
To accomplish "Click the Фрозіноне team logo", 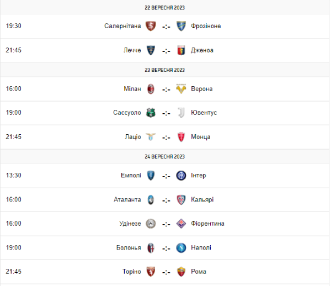I will point(180,26).
